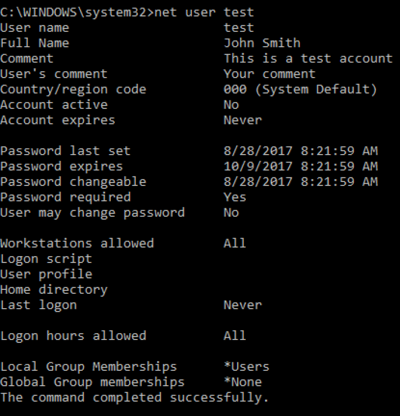Viewport: 400px width, 416px height.
Task: Click the Password last set timestamp
Action: (301, 151)
